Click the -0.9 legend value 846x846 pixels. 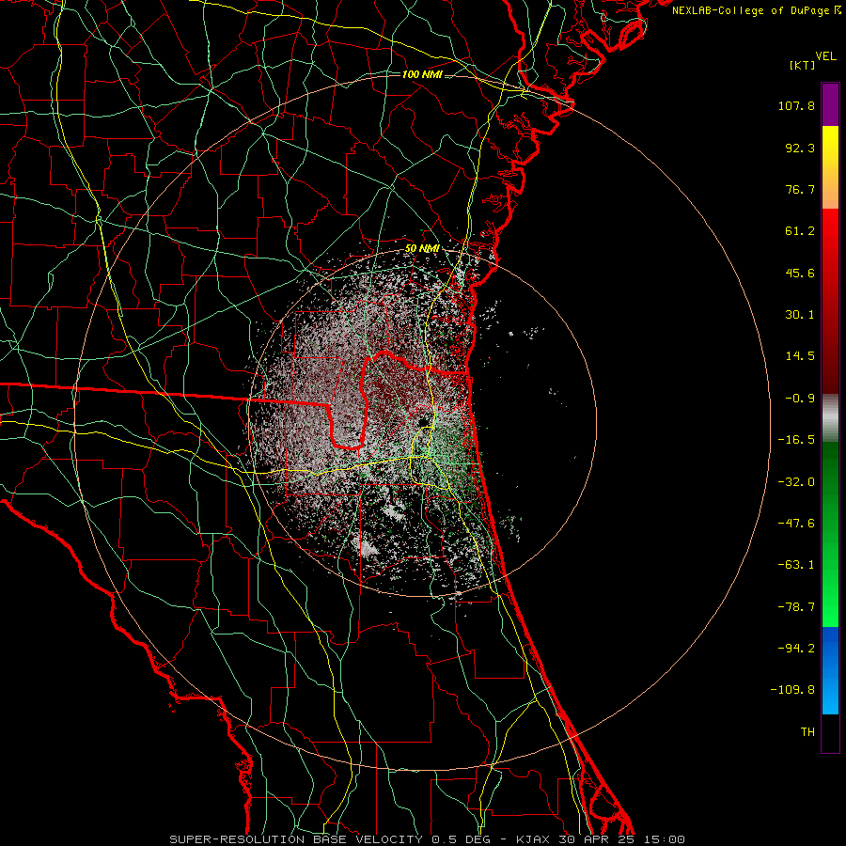coord(800,399)
